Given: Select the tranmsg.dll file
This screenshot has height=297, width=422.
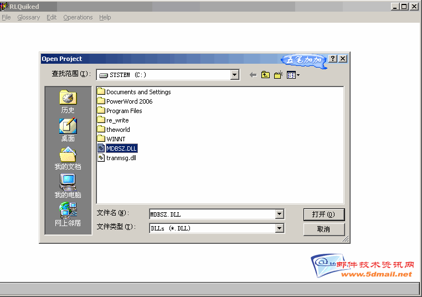Looking at the screenshot, I should coord(121,158).
